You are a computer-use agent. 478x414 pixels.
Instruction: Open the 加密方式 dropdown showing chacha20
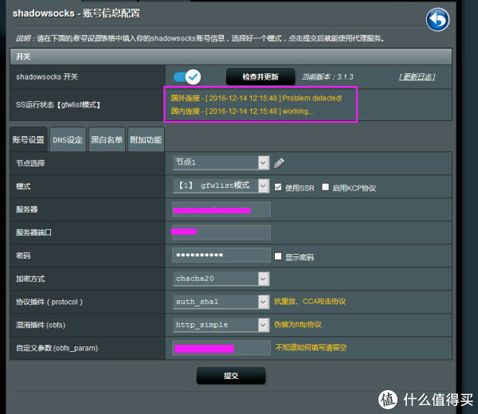[x=221, y=279]
